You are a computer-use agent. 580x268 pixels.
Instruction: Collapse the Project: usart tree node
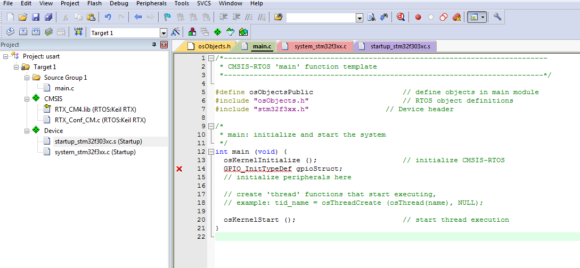click(5, 56)
